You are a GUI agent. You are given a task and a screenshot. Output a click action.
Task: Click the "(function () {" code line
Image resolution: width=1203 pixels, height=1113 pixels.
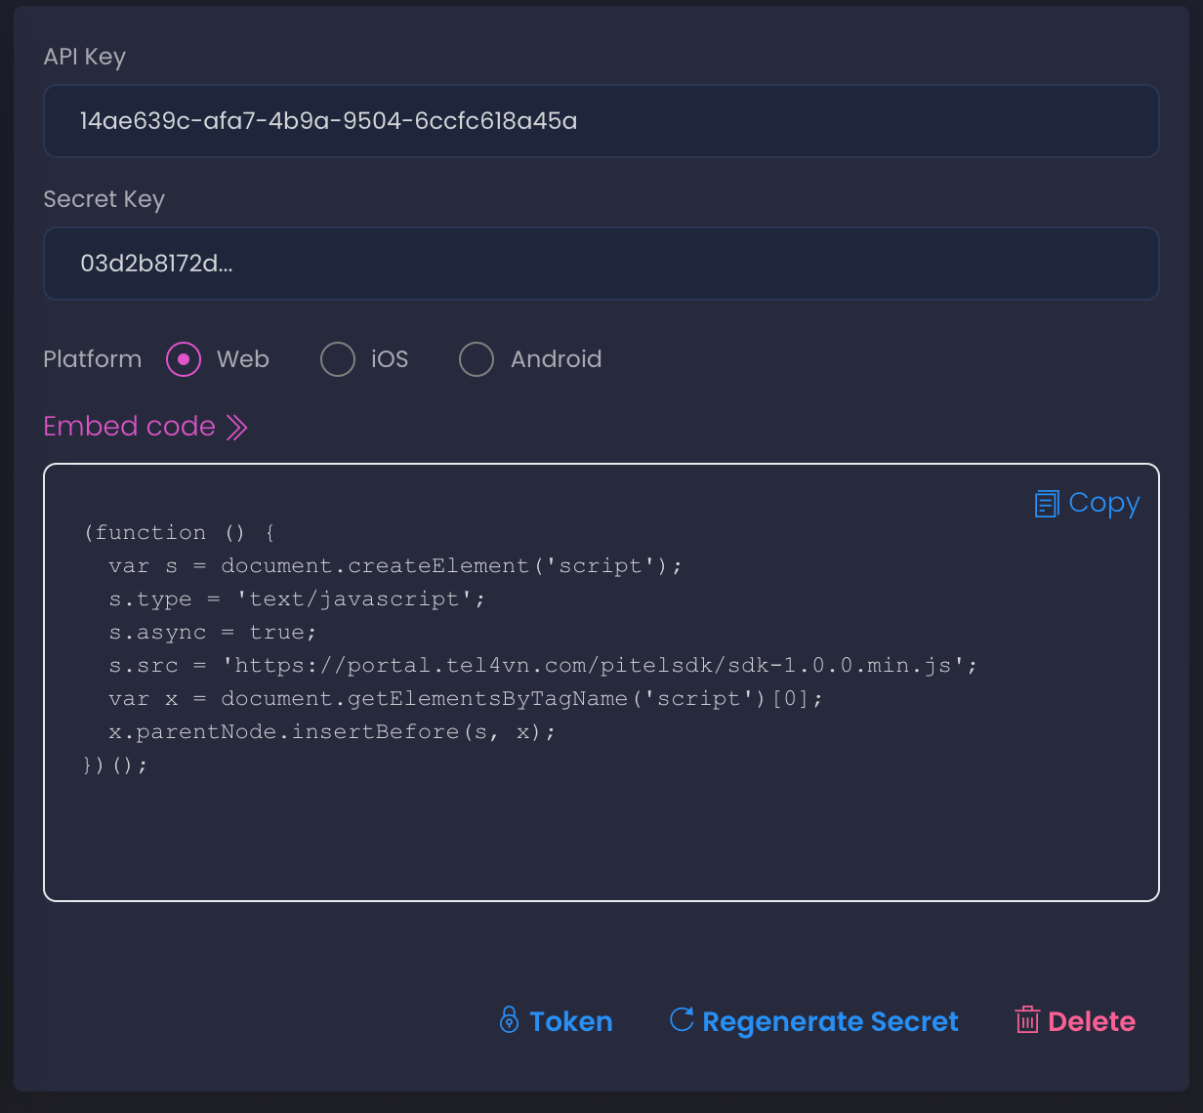[180, 533]
